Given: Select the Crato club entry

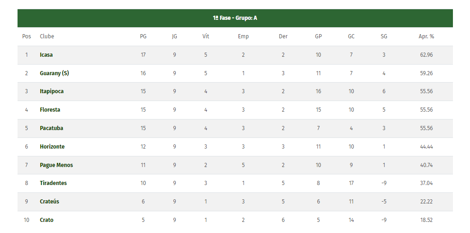Looking at the screenshot, I should click(x=47, y=220).
